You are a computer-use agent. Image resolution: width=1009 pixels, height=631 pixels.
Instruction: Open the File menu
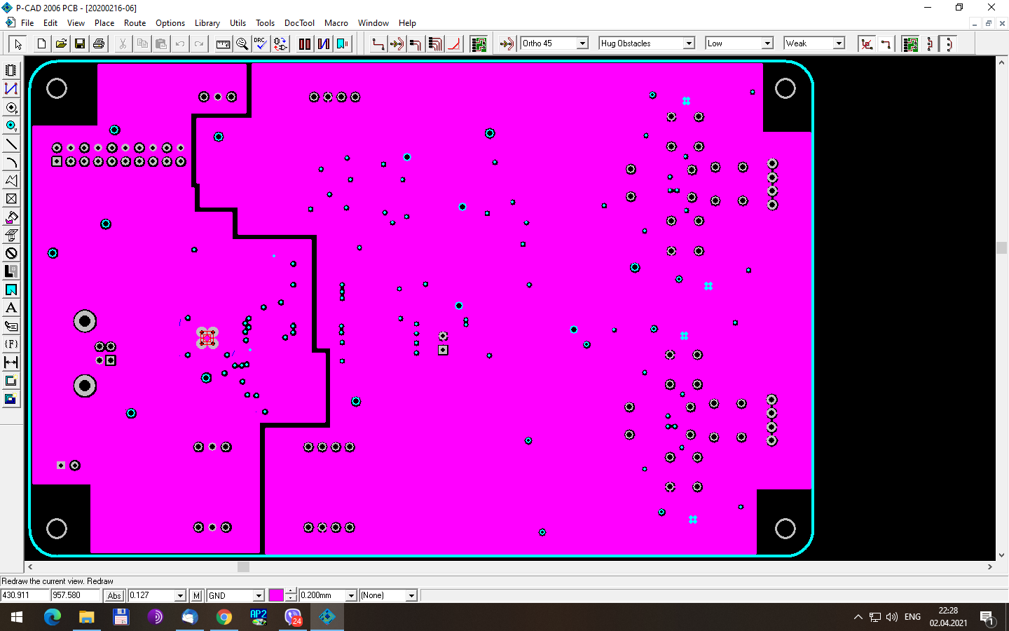27,23
